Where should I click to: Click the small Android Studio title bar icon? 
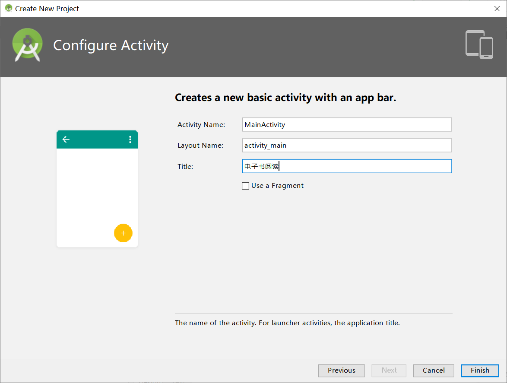click(x=9, y=8)
